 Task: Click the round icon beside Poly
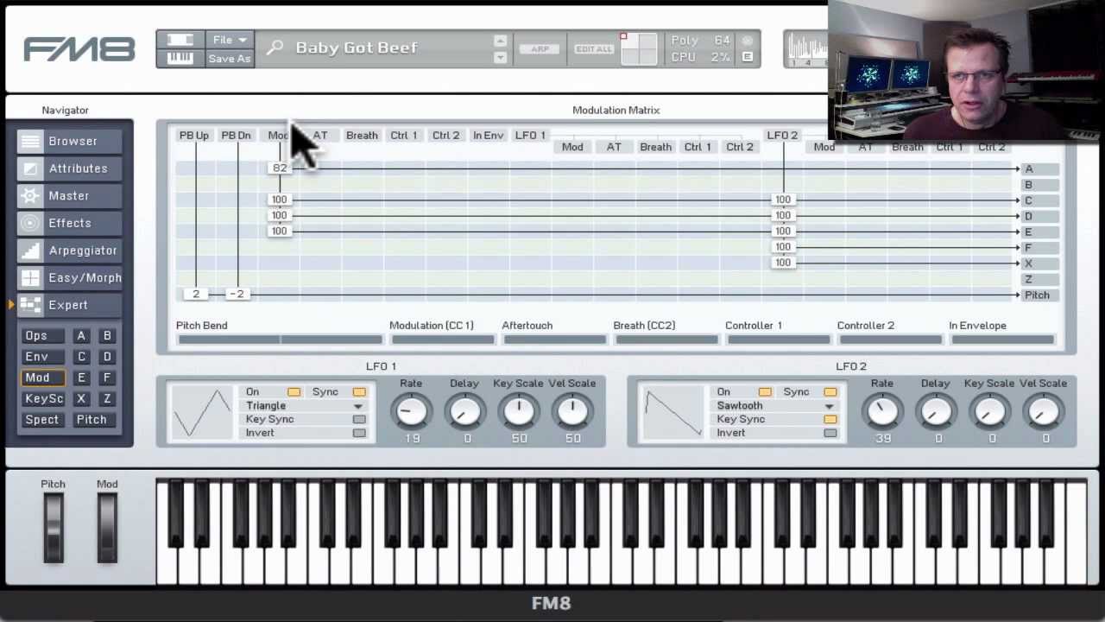(748, 41)
